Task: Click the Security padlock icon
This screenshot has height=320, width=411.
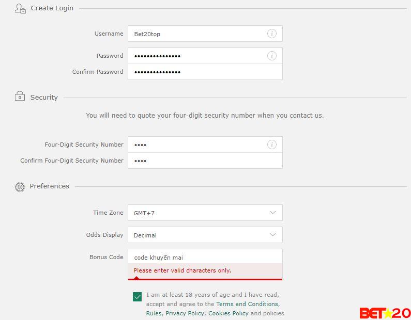Action: click(x=20, y=97)
